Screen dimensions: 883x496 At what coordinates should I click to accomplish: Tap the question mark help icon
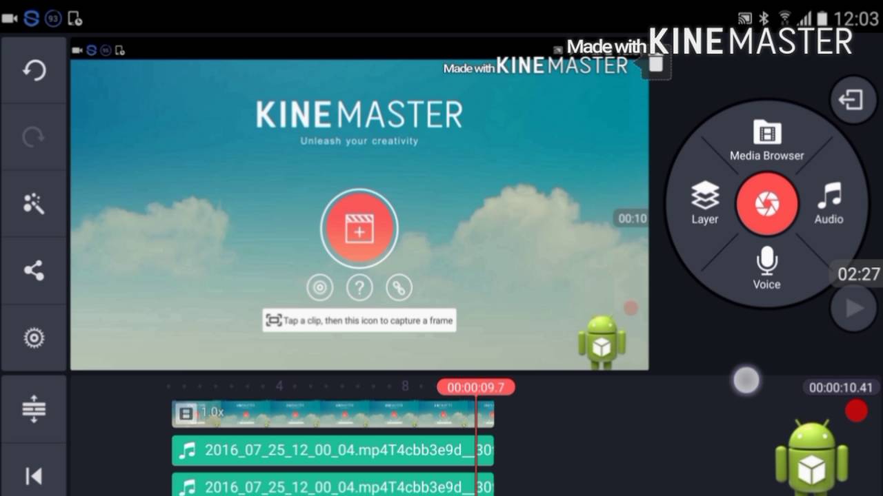pos(359,287)
